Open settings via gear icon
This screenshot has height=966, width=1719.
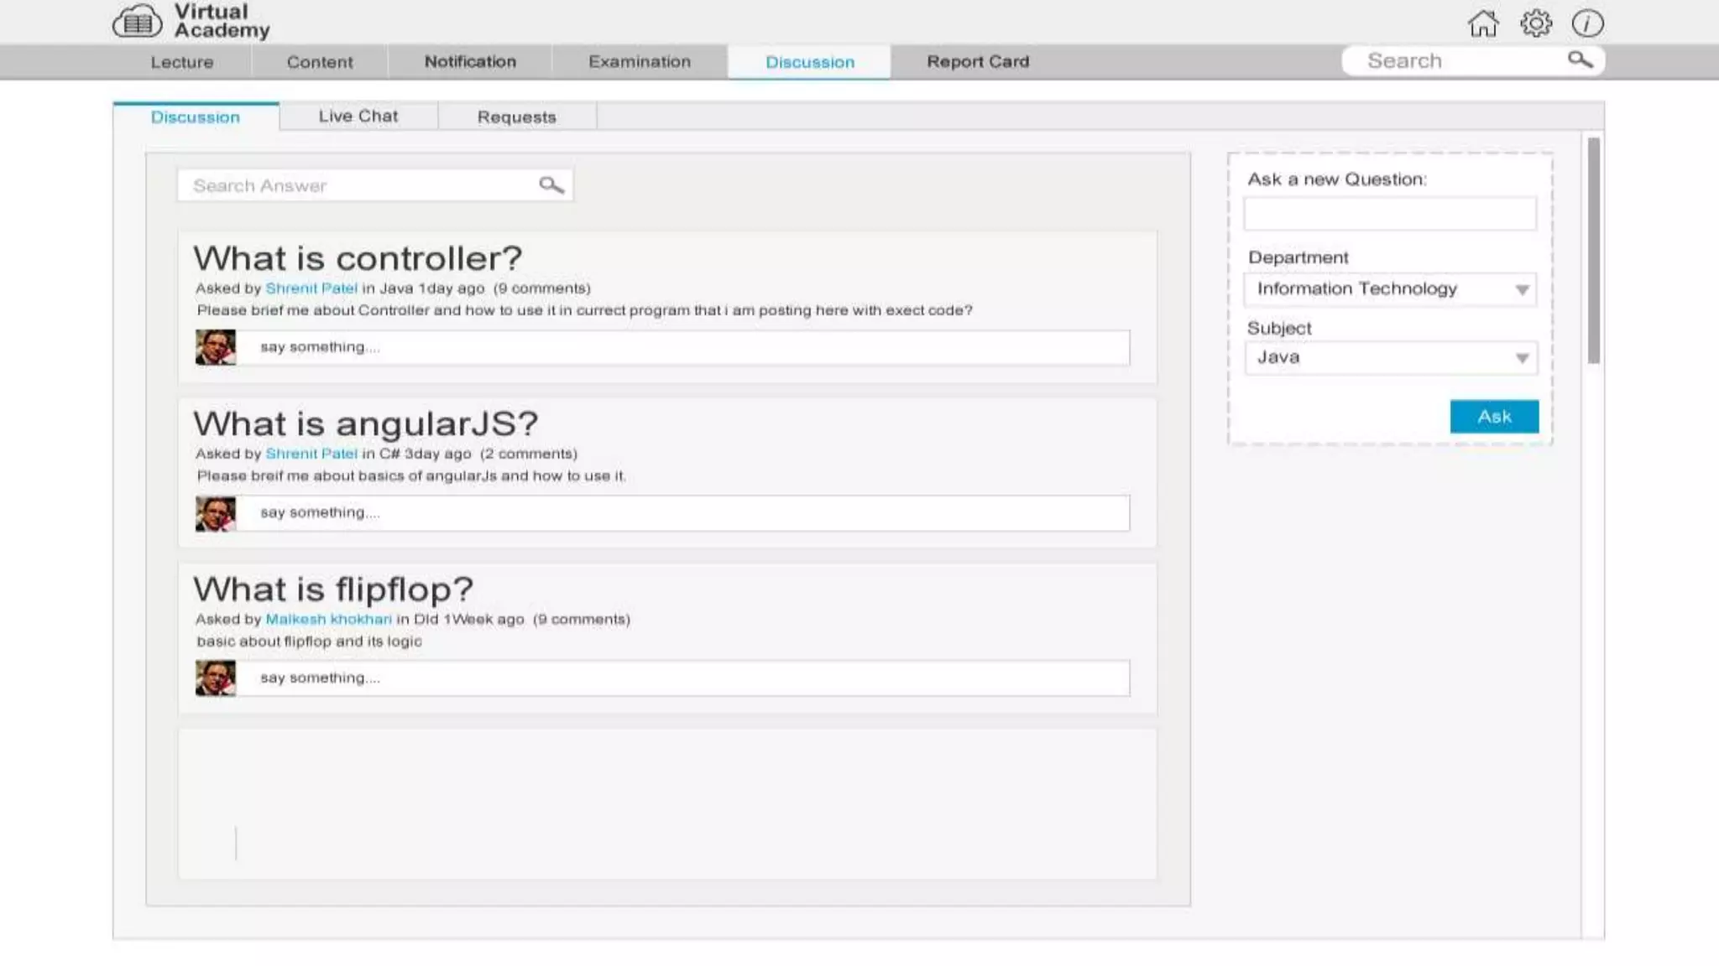[1535, 23]
